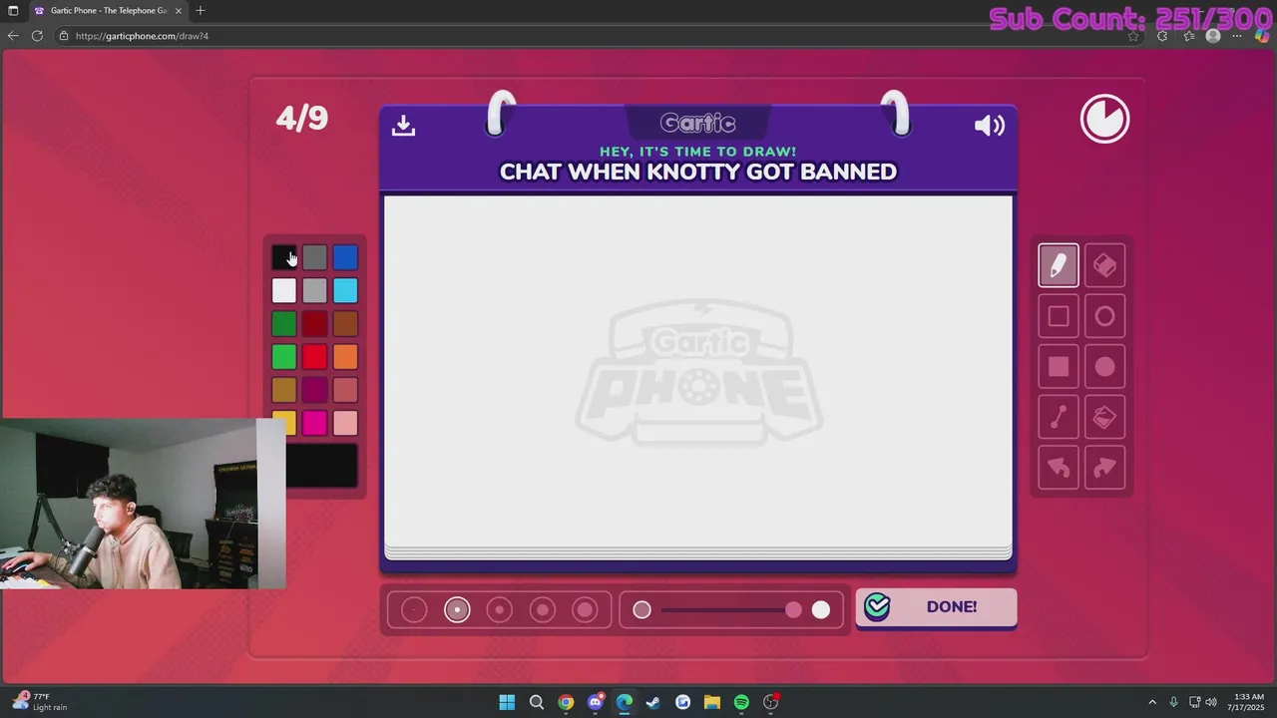Show hidden system tray icons

(x=1152, y=702)
